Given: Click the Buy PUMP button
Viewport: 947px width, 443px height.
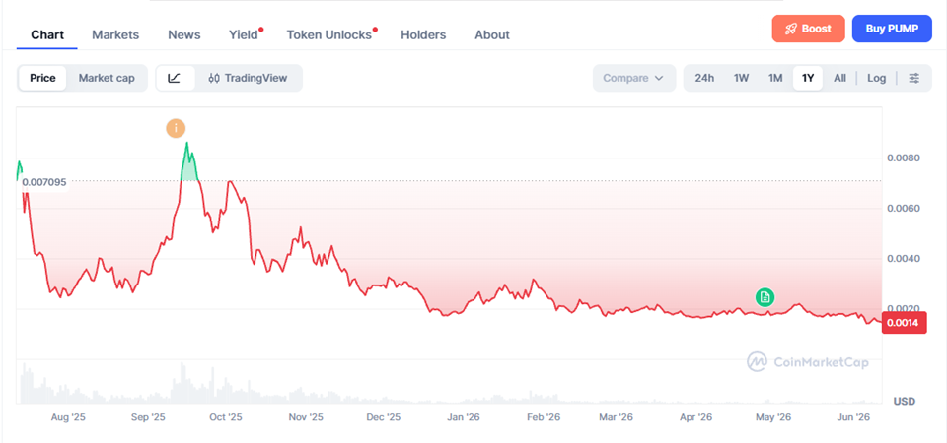Looking at the screenshot, I should (892, 29).
